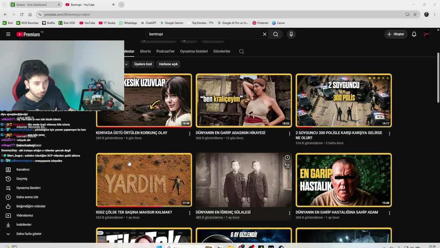Open the Pinterest bookmark
Image resolution: width=440 pixels, height=248 pixels.
pos(260,23)
